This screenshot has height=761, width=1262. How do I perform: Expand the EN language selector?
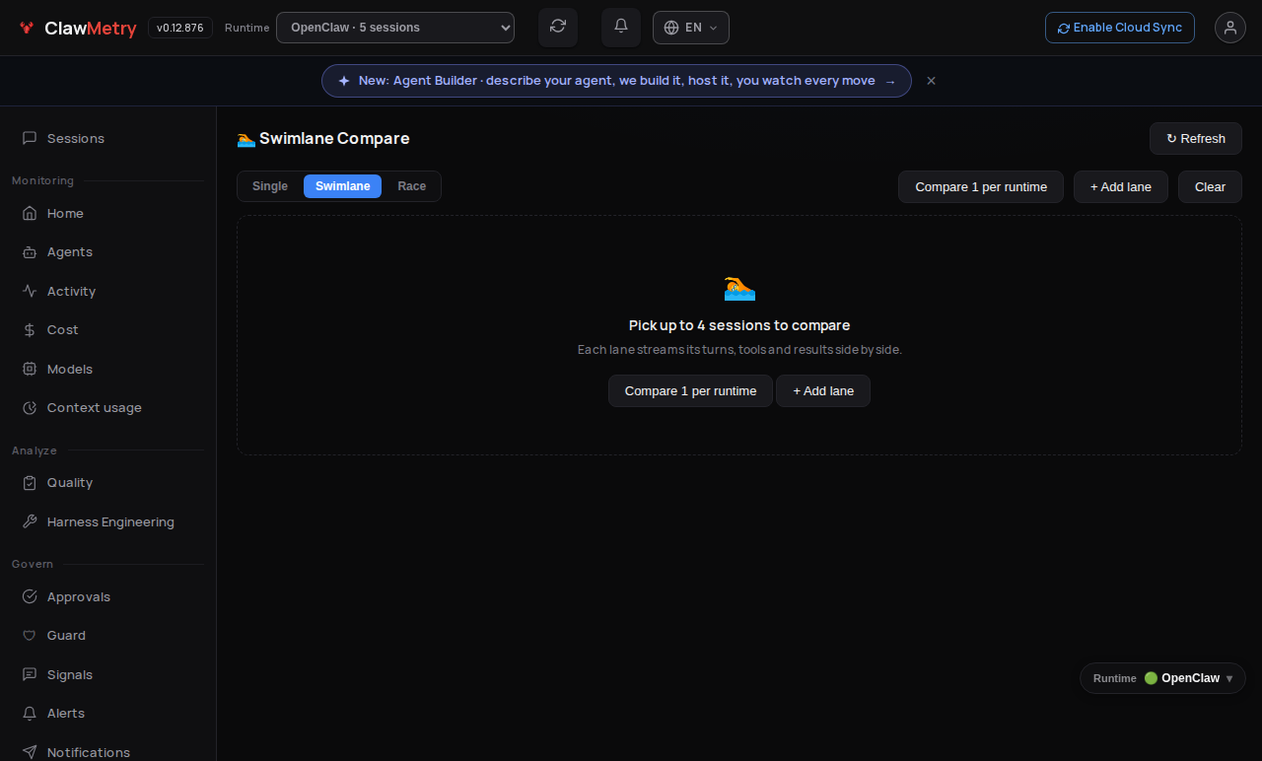[x=691, y=28]
